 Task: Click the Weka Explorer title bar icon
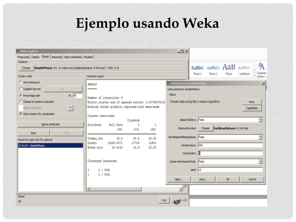click(18, 51)
